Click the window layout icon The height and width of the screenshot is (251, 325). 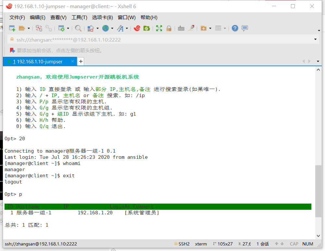tap(218, 28)
